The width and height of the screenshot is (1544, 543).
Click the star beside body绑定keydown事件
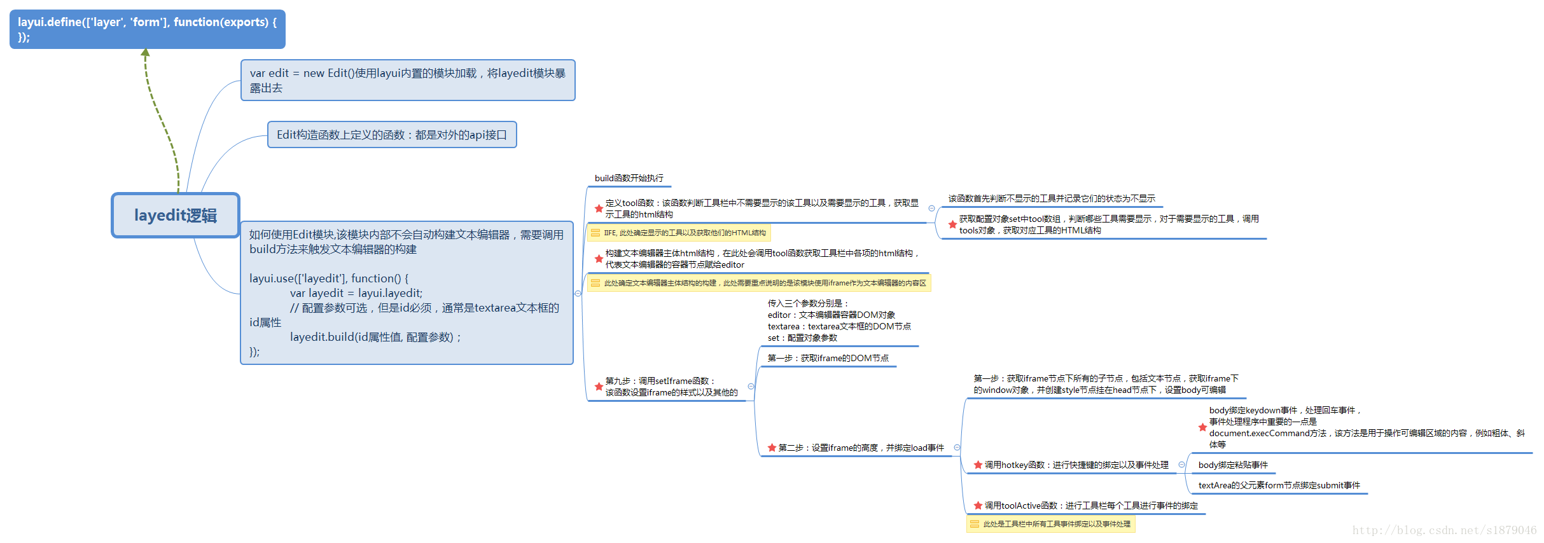[1202, 427]
